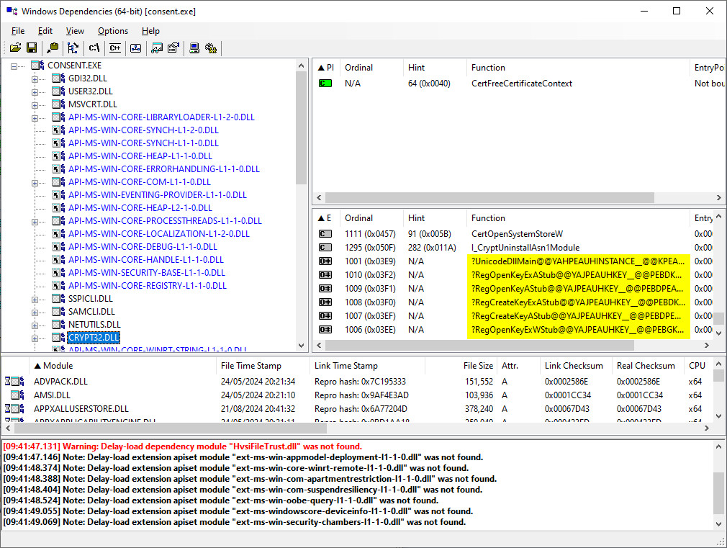
Task: Expand API-MS-WIN-CORE-PROCESSTHREADS-L1-1-0.DLL node
Action: pyautogui.click(x=35, y=222)
